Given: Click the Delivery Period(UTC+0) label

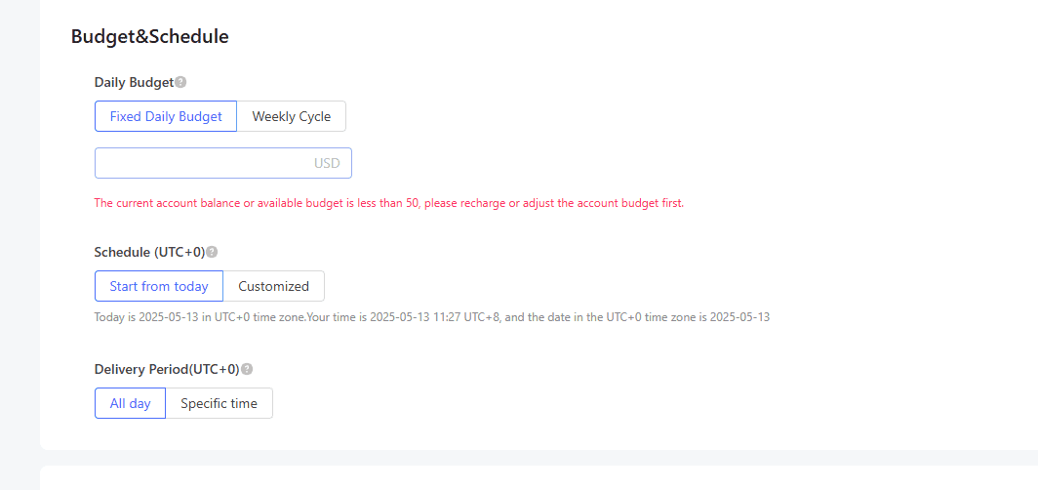Looking at the screenshot, I should pos(167,369).
